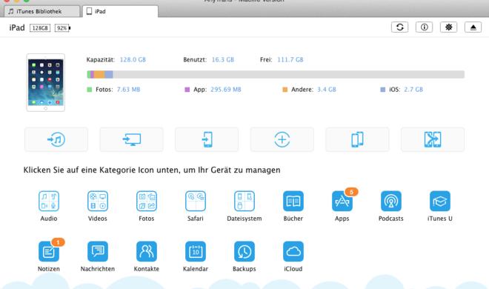Open the Apps category
This screenshot has height=289, width=489.
(342, 201)
